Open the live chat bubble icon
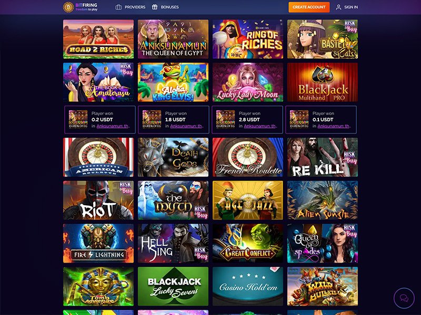421x315 pixels. point(404,298)
